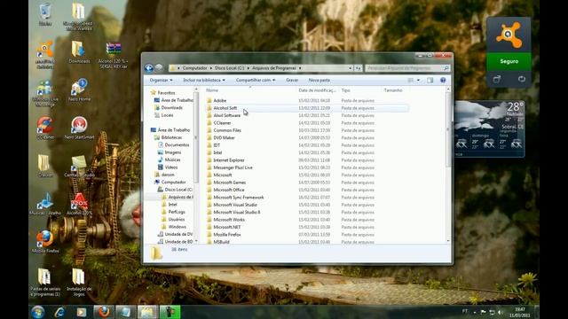Open the Alcohol 120% SERIAL KEY.rar archive
Image resolution: width=568 pixels, height=319 pixels.
tap(113, 55)
